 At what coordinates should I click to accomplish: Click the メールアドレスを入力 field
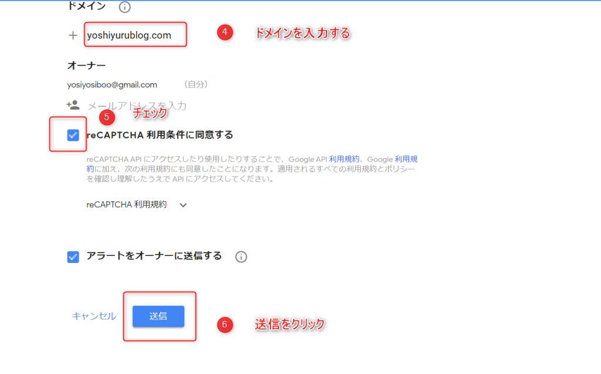pos(137,106)
